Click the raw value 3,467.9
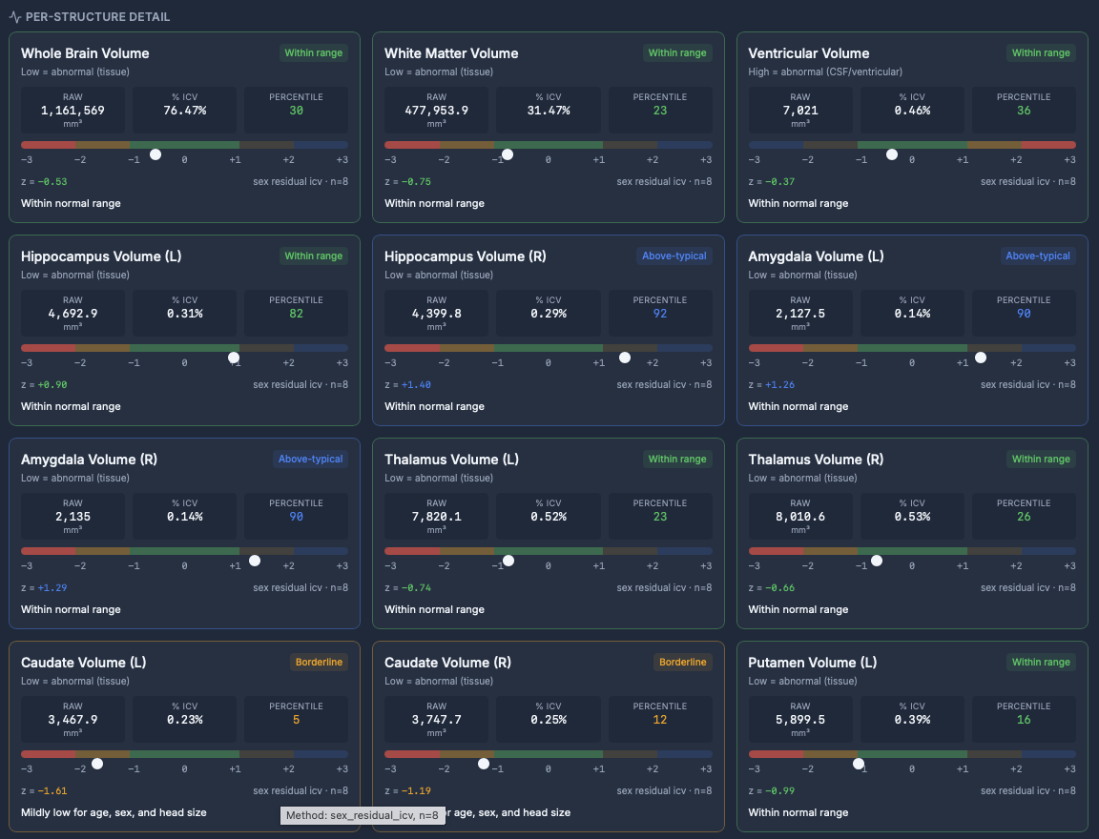 point(73,720)
